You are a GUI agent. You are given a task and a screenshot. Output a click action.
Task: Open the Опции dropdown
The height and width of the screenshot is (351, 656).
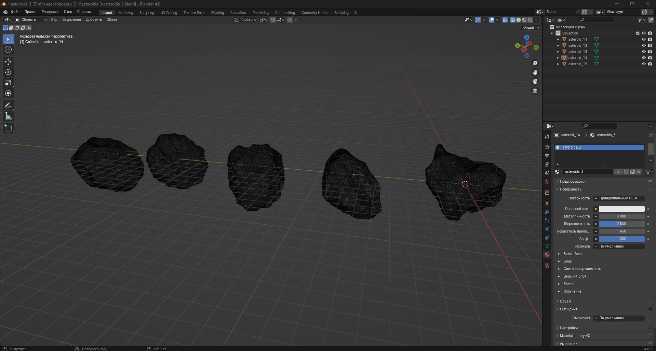[x=531, y=27]
